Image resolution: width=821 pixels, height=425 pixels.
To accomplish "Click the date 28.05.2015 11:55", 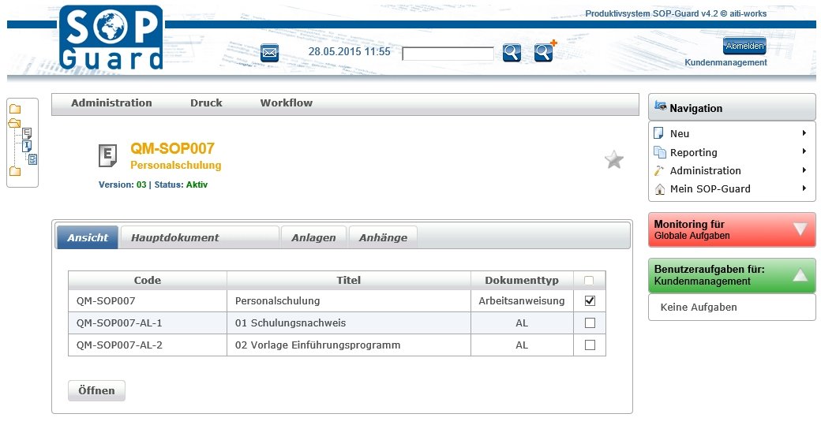I will point(349,52).
